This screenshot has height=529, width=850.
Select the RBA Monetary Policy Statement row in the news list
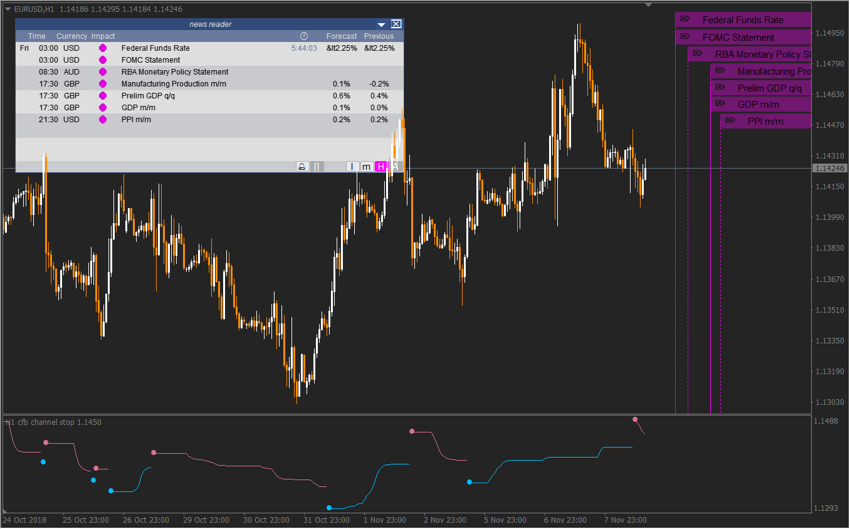[x=175, y=72]
